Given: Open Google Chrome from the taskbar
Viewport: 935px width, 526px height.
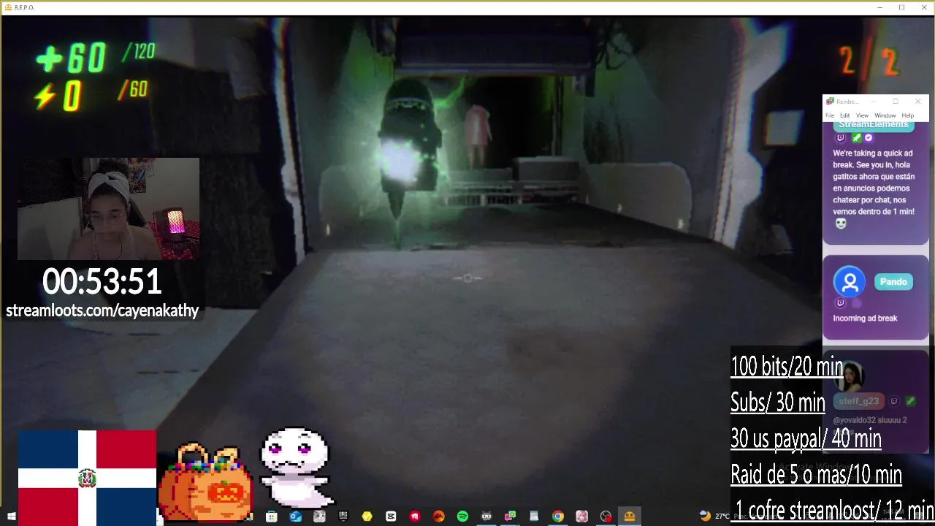Looking at the screenshot, I should click(558, 517).
